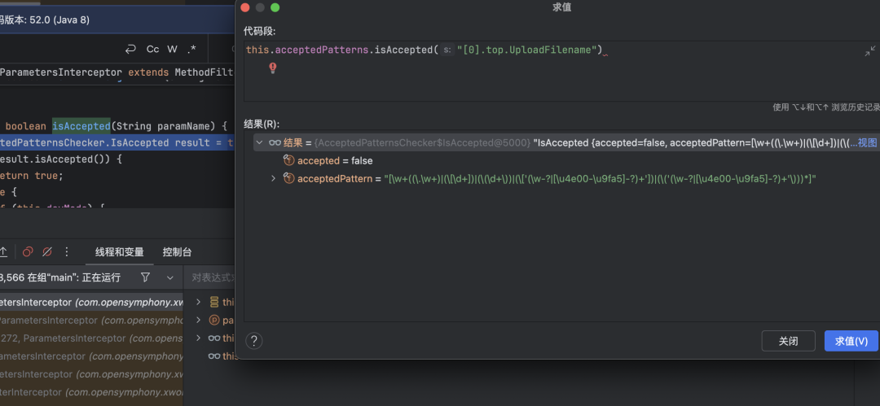This screenshot has width=880, height=406.
Task: Open the 视图 link on result row
Action: [866, 143]
